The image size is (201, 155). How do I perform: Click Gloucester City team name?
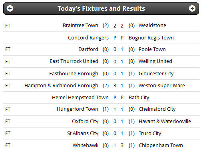pos(156,74)
